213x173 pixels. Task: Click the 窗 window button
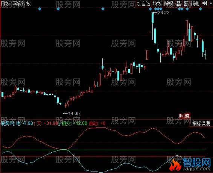[186, 3]
